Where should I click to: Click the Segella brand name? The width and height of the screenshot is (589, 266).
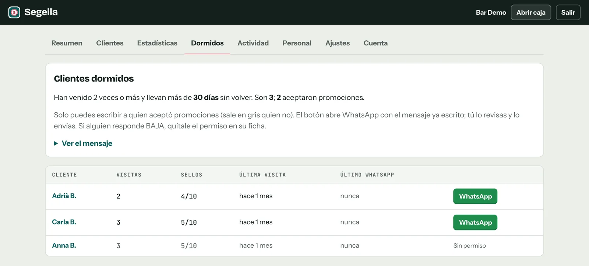tap(41, 12)
